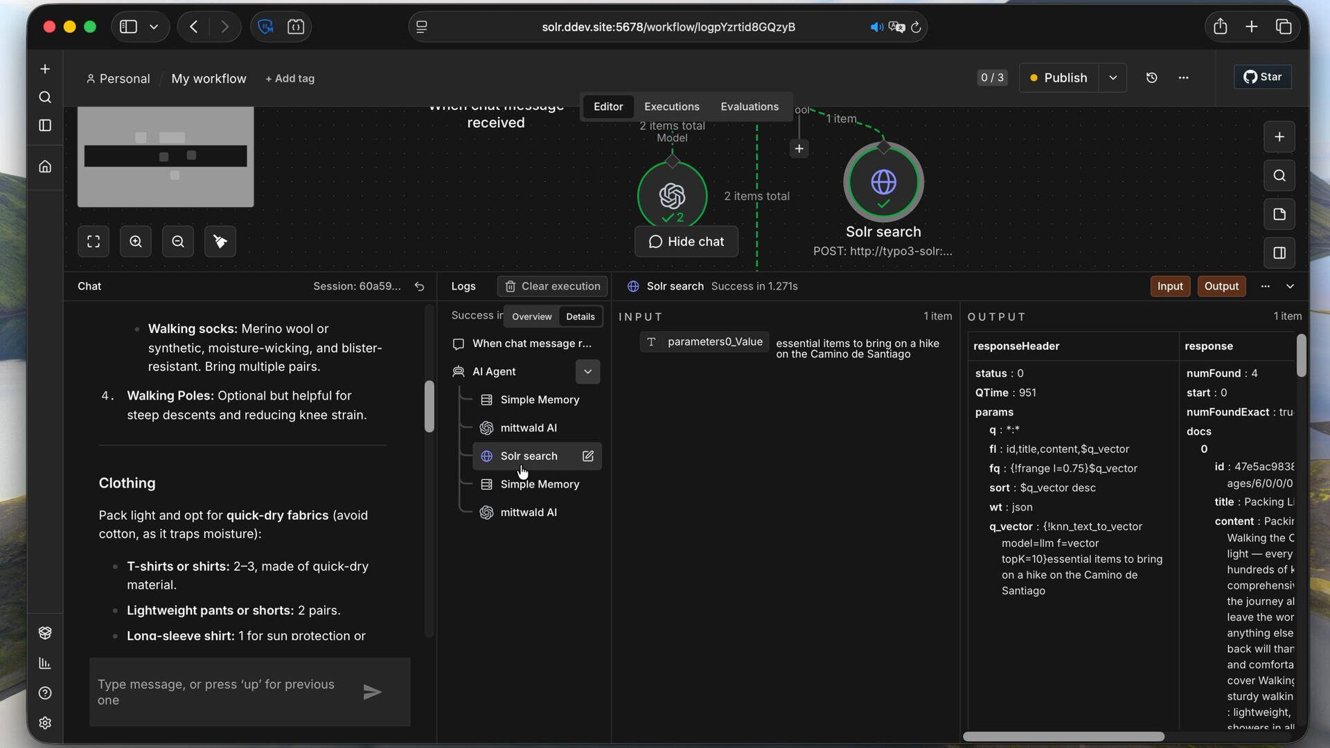Screen dimensions: 1330x748
Task: Open node search magnifier on canvas right
Action: [x=1279, y=176]
